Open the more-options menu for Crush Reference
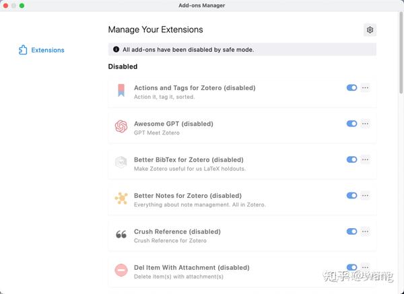 tap(365, 231)
